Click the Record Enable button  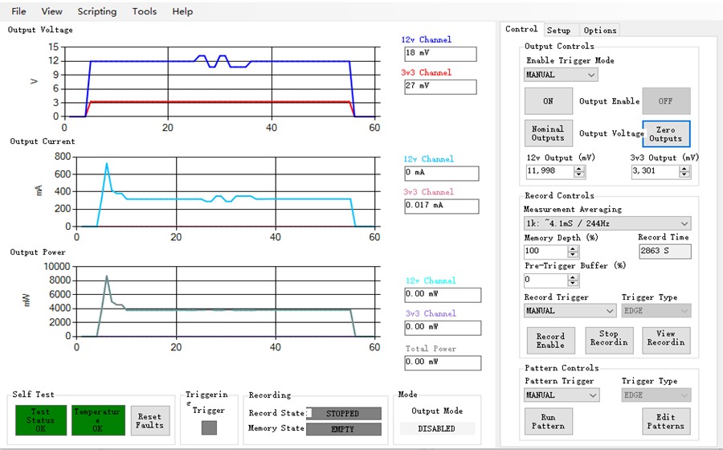550,341
